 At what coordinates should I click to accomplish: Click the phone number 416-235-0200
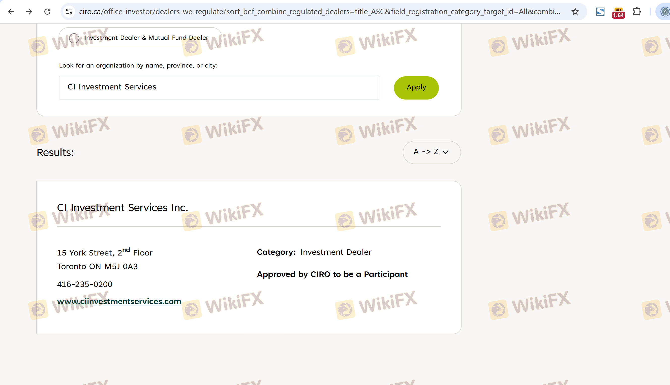coord(85,284)
